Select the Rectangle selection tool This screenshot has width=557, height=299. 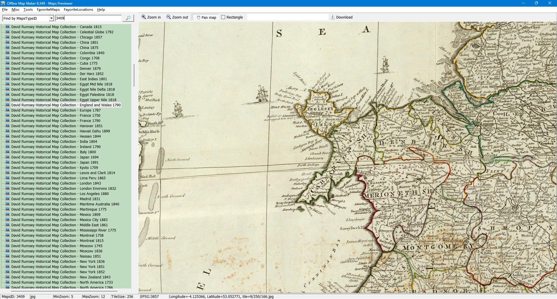(x=223, y=17)
